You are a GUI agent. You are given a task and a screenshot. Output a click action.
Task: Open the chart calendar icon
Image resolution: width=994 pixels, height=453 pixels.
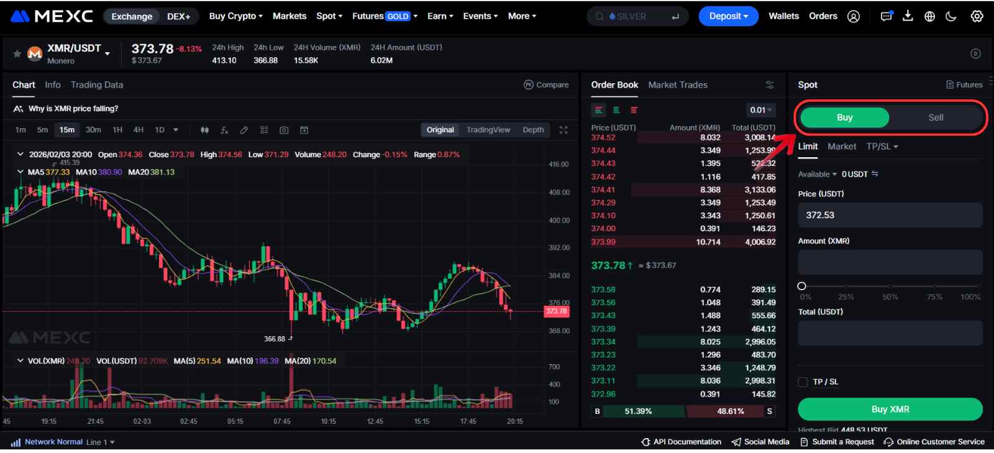click(304, 130)
